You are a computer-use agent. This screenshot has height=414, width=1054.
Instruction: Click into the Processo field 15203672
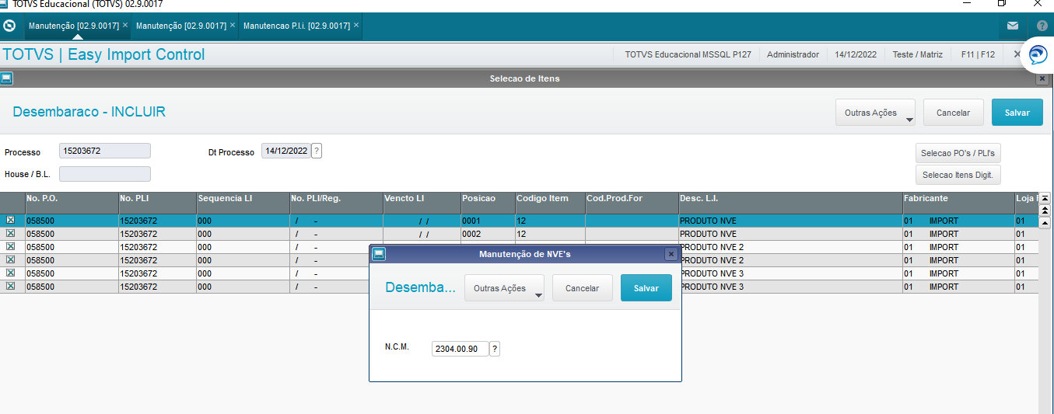(x=105, y=151)
